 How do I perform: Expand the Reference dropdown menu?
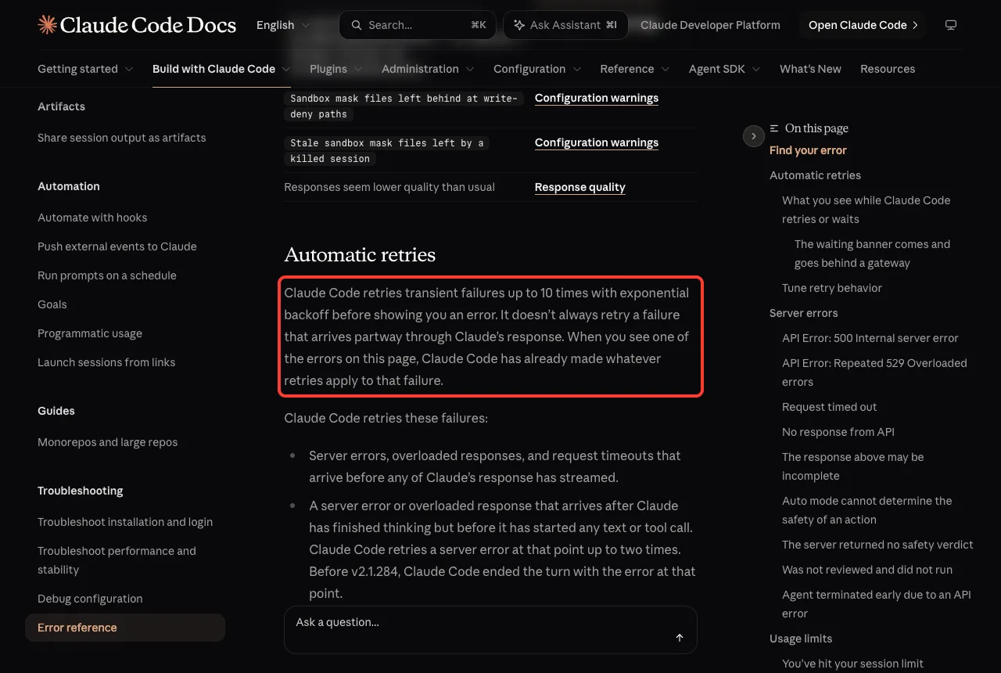635,69
